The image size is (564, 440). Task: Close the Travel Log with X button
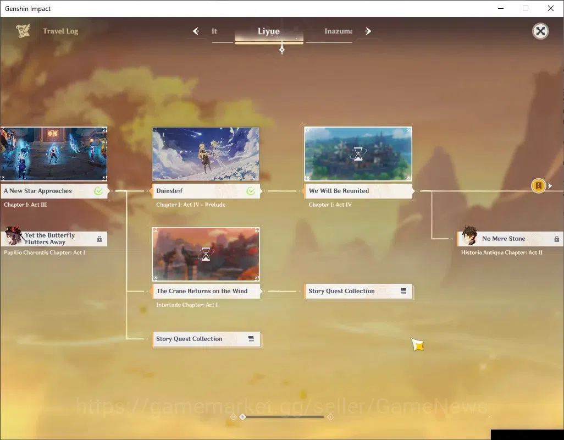pos(540,31)
